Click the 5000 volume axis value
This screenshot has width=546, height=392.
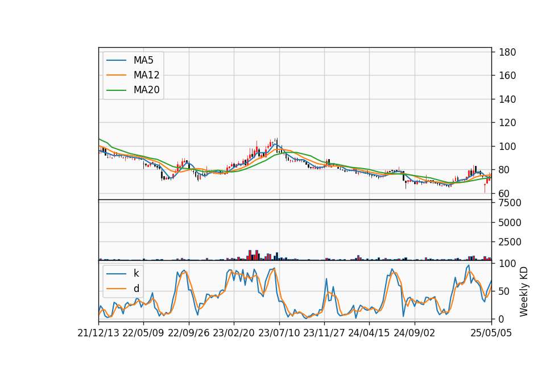510,223
